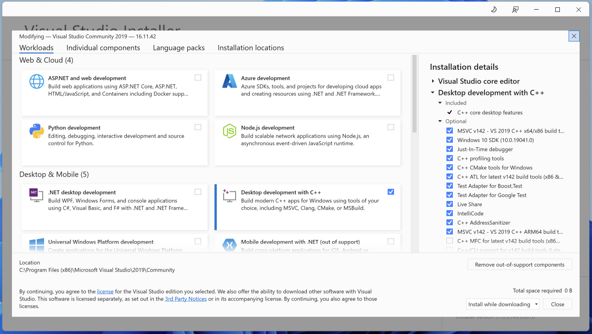Click the Node.js hexagon icon
The height and width of the screenshot is (334, 592).
click(229, 131)
